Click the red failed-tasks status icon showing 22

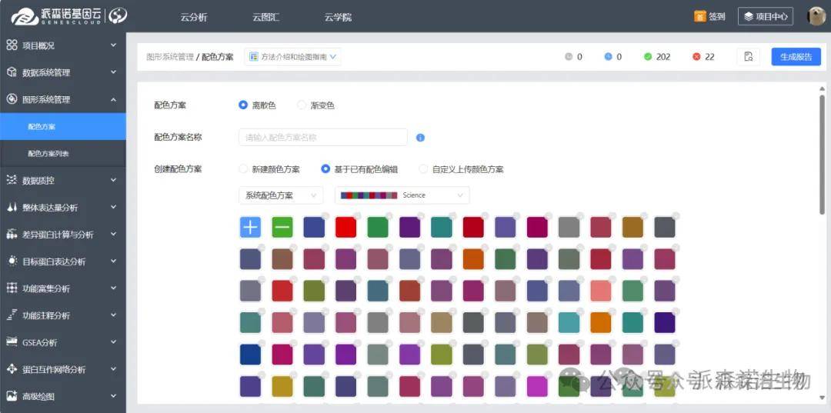[x=696, y=57]
